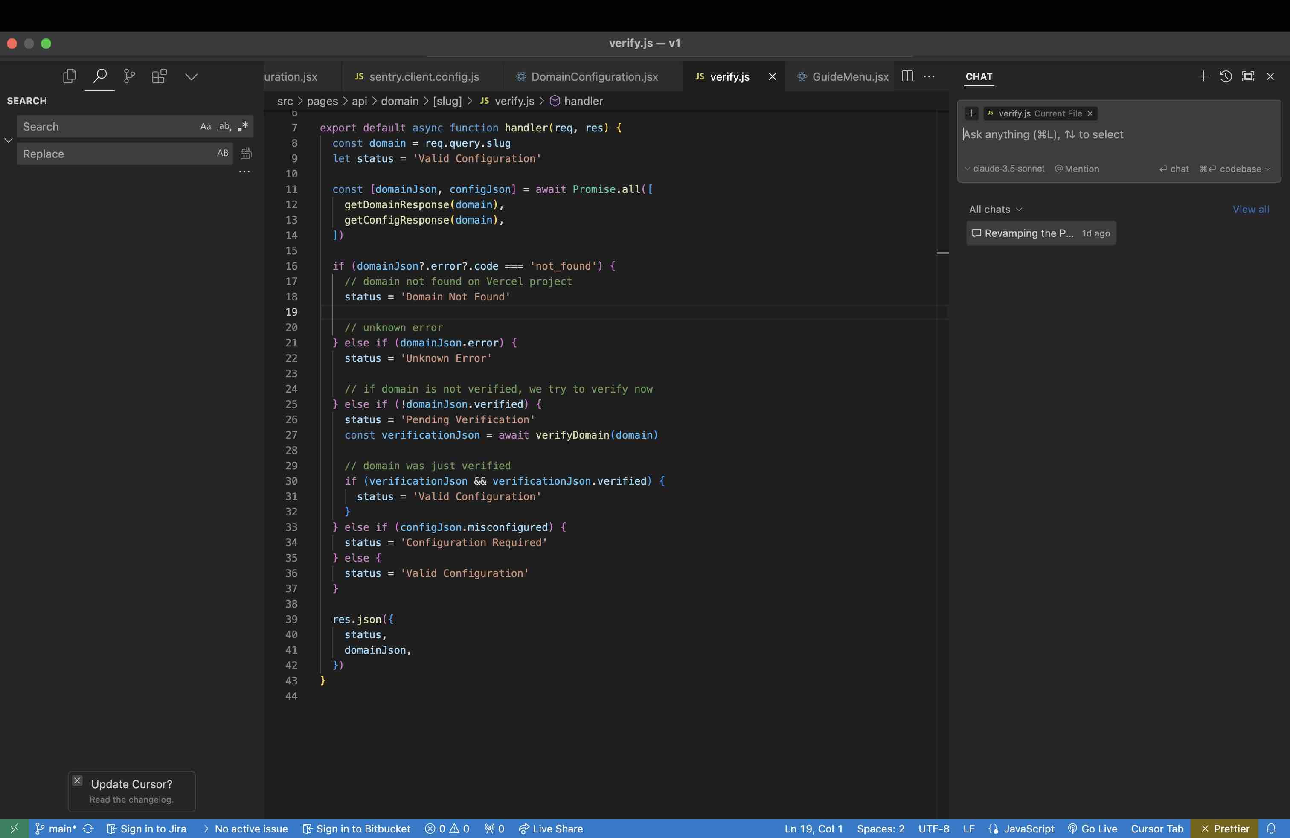Open notifications bell in status bar
This screenshot has width=1290, height=838.
coord(1271,829)
